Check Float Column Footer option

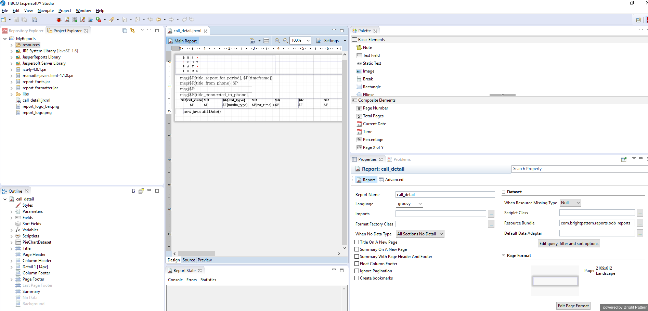(357, 264)
